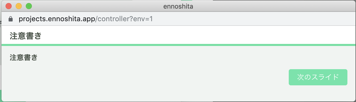Click the domain name in the URL field
Image resolution: width=356 pixels, height=102 pixels.
[57, 19]
